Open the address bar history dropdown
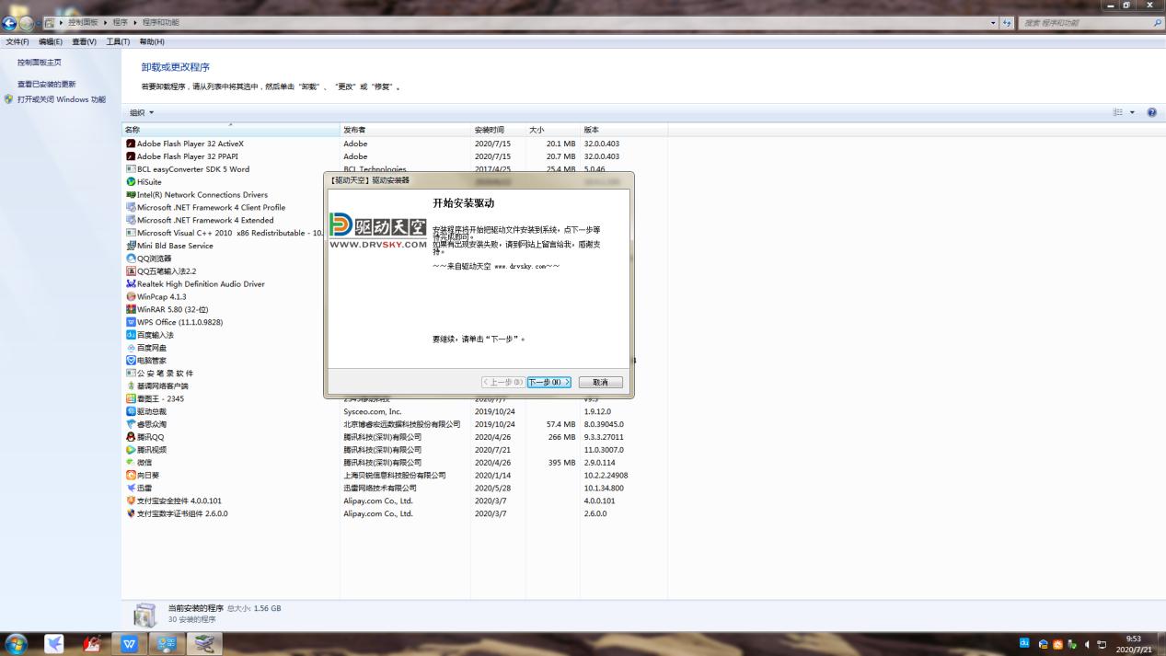Image resolution: width=1166 pixels, height=656 pixels. click(993, 22)
